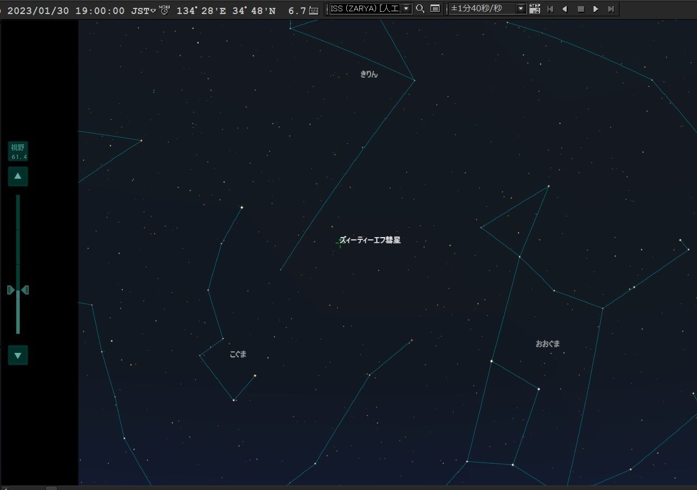The image size is (697, 490).
Task: Open the magnitude limit keyboard icon
Action: [314, 10]
